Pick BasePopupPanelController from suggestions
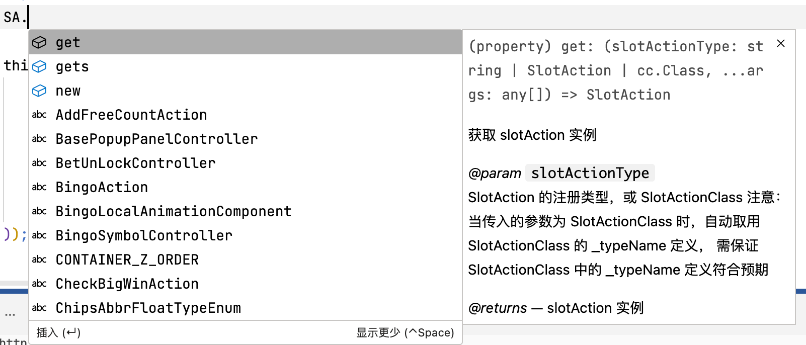Image resolution: width=806 pixels, height=345 pixels. coord(156,139)
